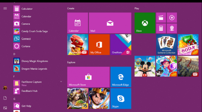Select the Play group header
Image resolution: width=202 pixels, height=112 pixels.
[x=137, y=8]
